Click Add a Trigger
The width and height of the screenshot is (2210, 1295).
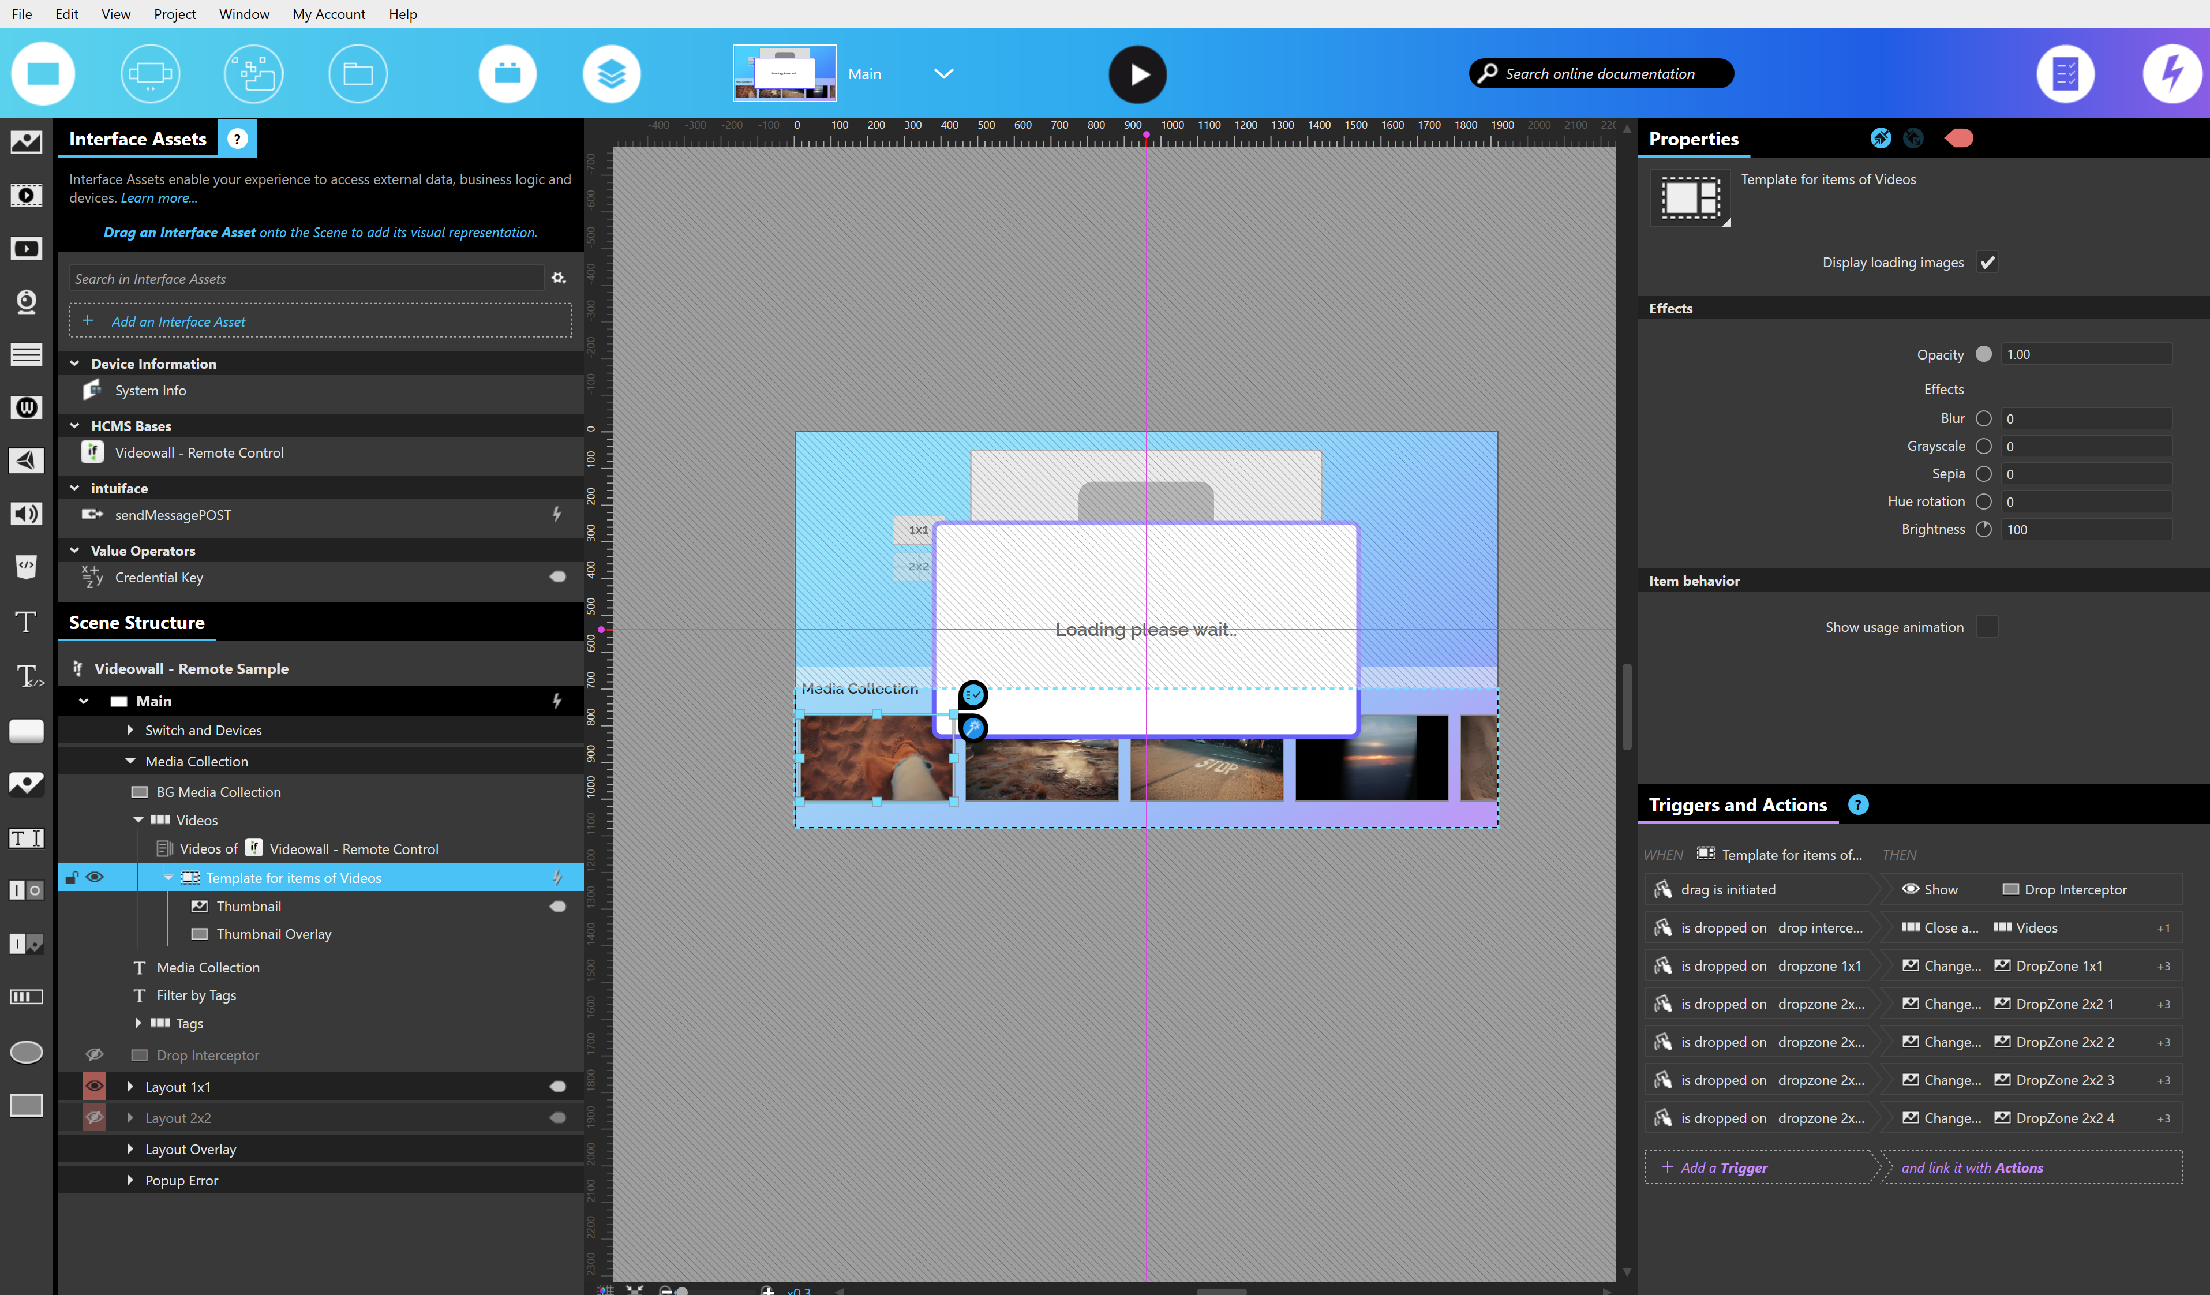(x=1761, y=1168)
